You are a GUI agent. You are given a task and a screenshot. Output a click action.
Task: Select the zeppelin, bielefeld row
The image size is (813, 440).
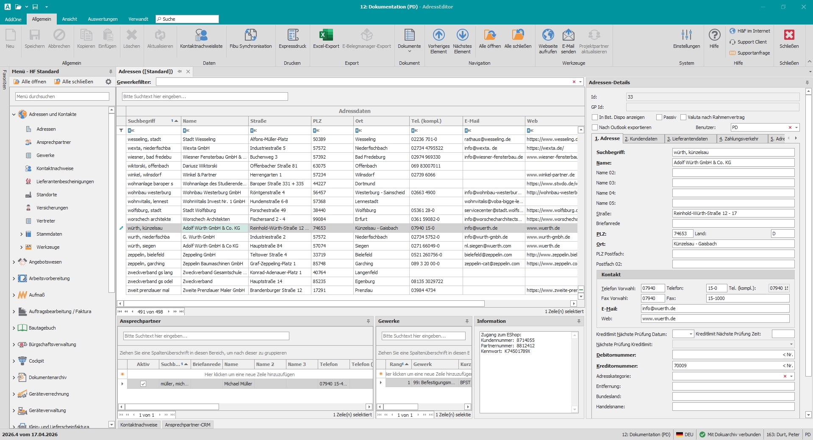[352, 255]
